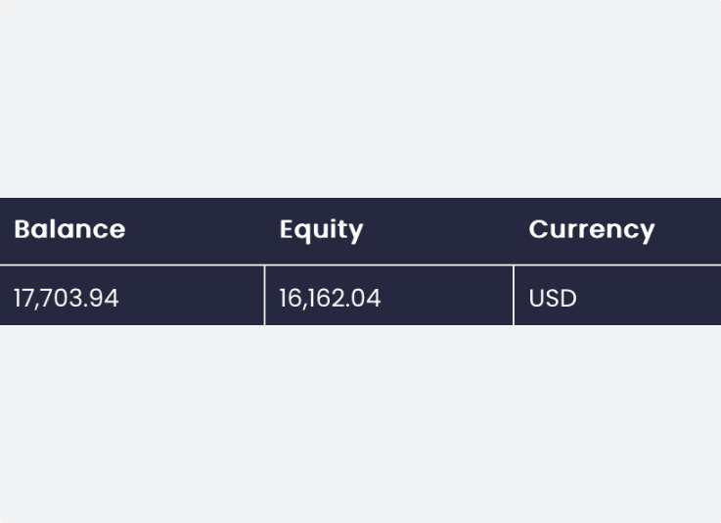The height and width of the screenshot is (523, 721).
Task: Click the blank gray area below the table
Action: point(360,423)
